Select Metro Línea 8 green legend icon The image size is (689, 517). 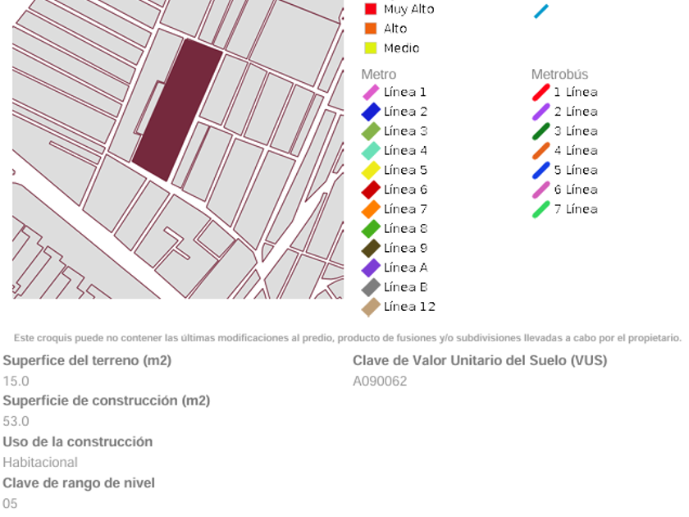371,229
